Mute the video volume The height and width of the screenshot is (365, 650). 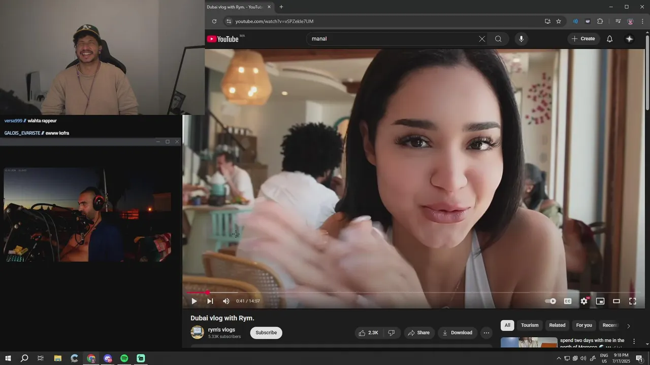226,301
